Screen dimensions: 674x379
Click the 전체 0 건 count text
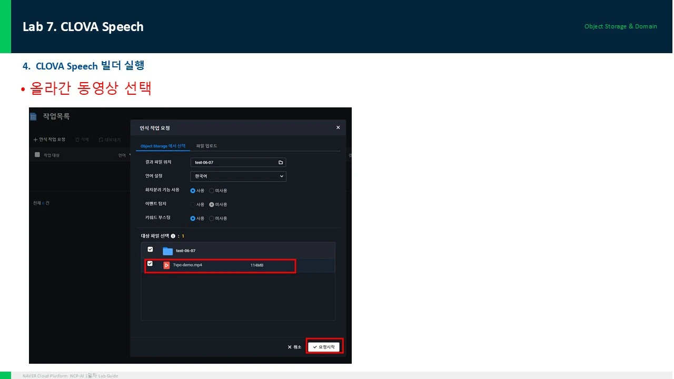pyautogui.click(x=41, y=203)
